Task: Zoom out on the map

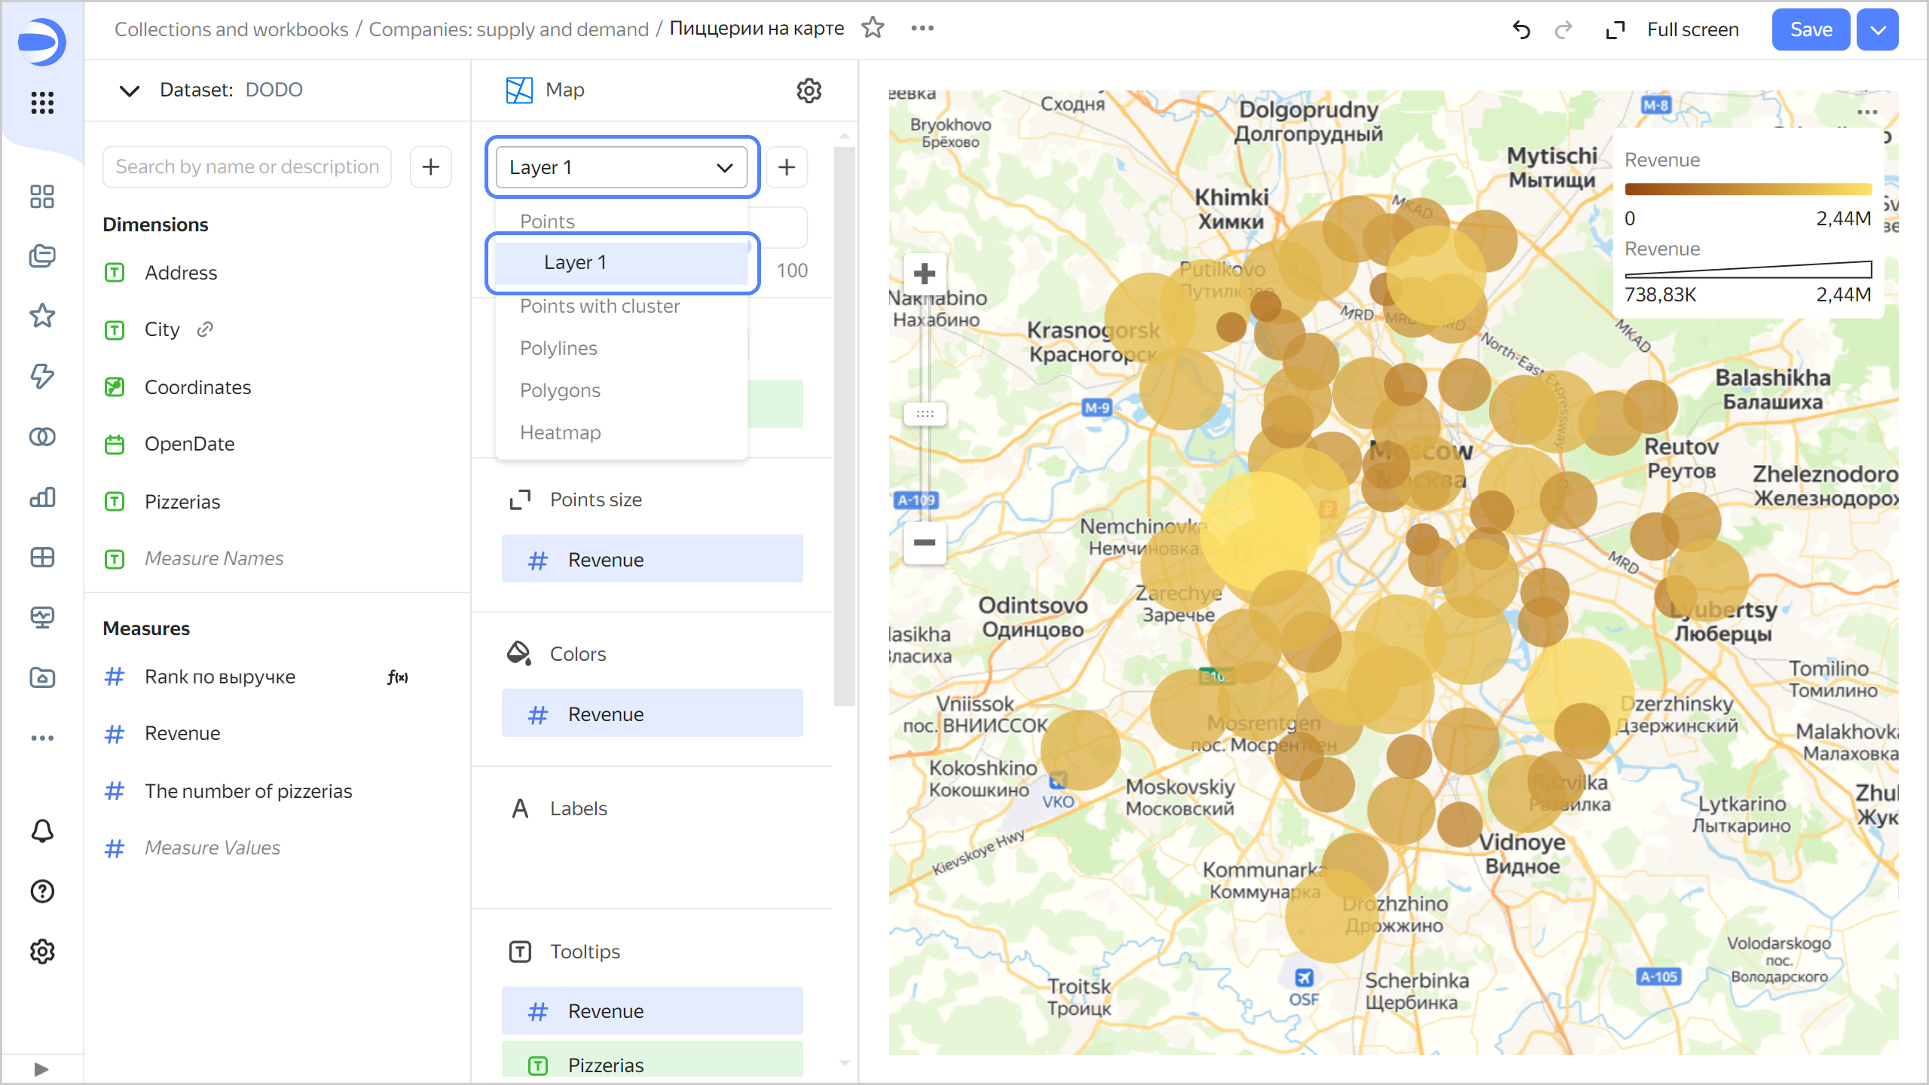Action: point(925,542)
